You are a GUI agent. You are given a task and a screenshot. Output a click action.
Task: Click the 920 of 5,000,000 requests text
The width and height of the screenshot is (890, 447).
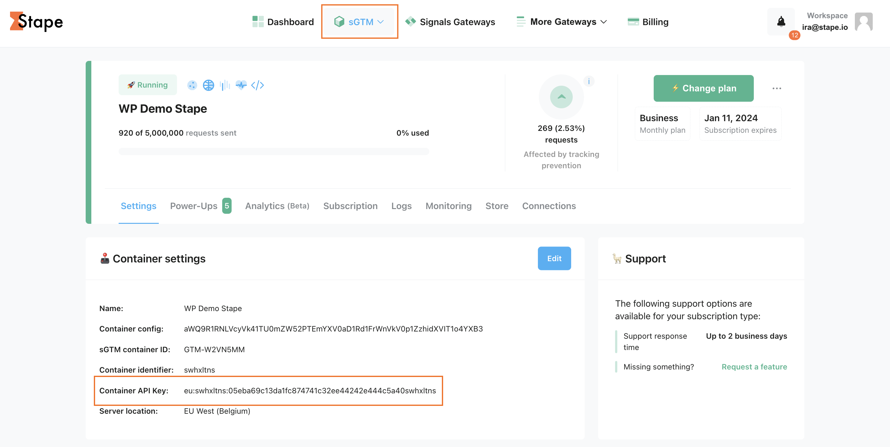[177, 133]
